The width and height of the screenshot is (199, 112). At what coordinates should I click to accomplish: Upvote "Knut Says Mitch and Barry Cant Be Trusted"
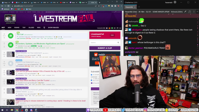pos(4,80)
